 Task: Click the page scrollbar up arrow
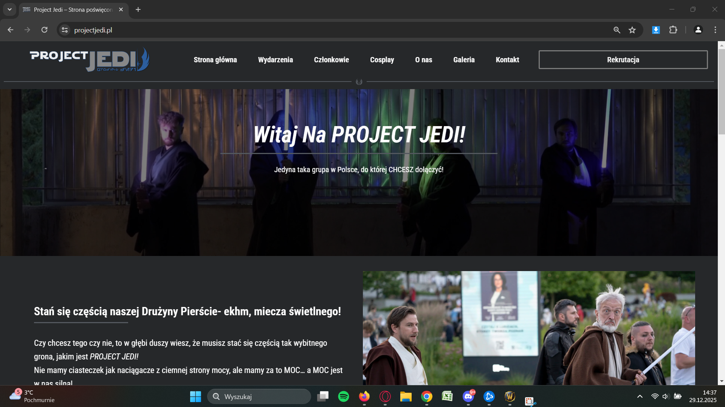[722, 45]
